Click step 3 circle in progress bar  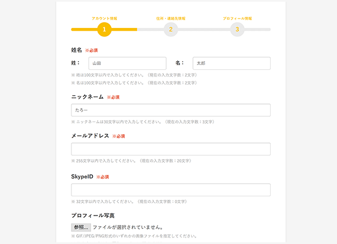pos(237,30)
